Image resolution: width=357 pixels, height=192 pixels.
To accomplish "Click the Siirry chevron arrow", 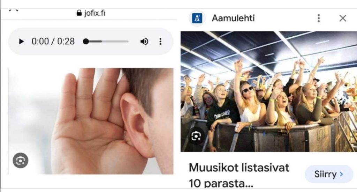I will point(341,174).
